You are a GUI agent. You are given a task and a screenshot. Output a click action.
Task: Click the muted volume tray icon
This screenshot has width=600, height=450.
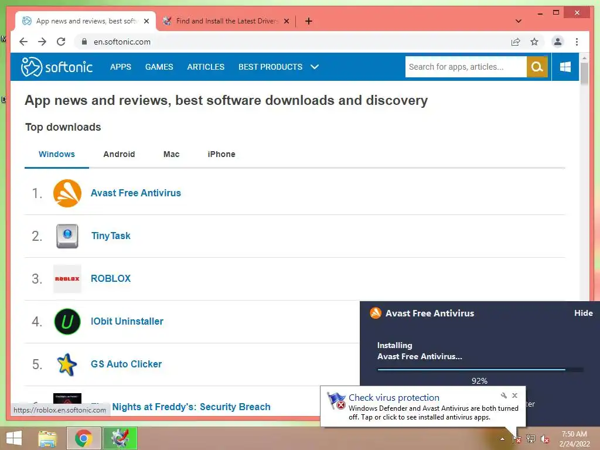[544, 439]
